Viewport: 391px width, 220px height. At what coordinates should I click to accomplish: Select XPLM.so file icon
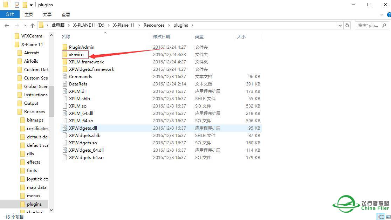(x=65, y=106)
